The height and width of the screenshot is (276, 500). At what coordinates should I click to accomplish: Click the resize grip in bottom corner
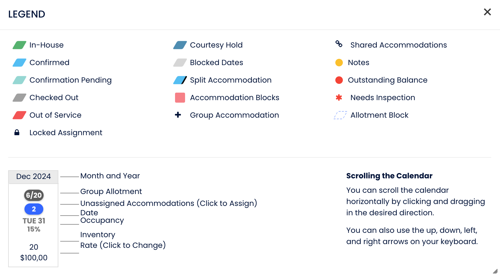pyautogui.click(x=495, y=271)
